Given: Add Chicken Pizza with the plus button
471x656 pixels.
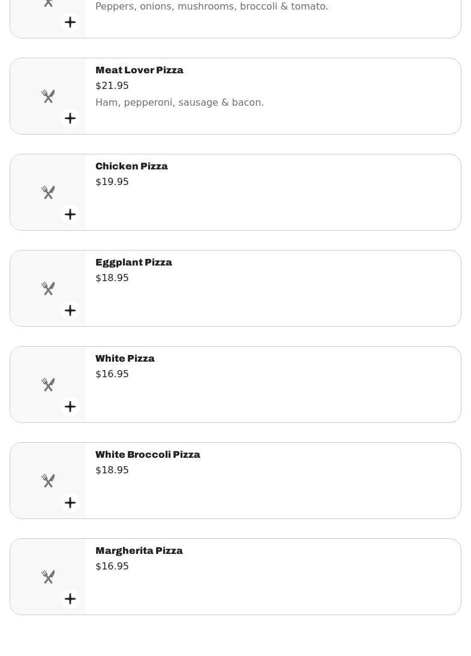Looking at the screenshot, I should coord(70,214).
